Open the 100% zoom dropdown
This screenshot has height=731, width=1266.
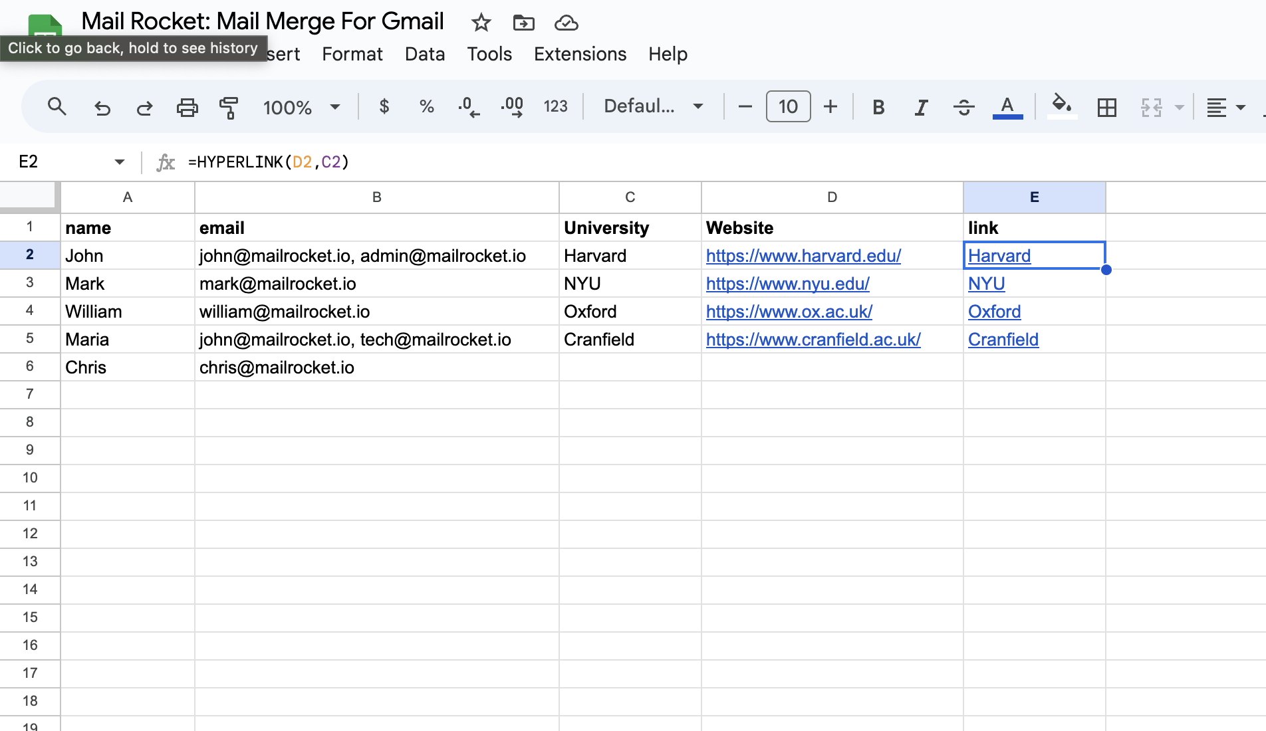(301, 107)
